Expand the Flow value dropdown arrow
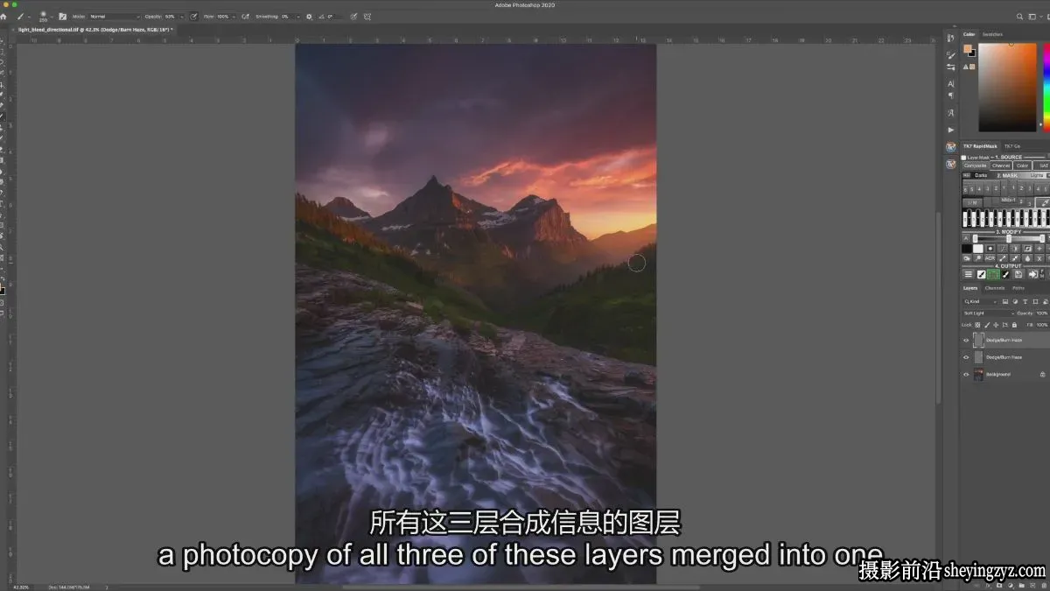Viewport: 1050px width, 591px height. click(233, 17)
